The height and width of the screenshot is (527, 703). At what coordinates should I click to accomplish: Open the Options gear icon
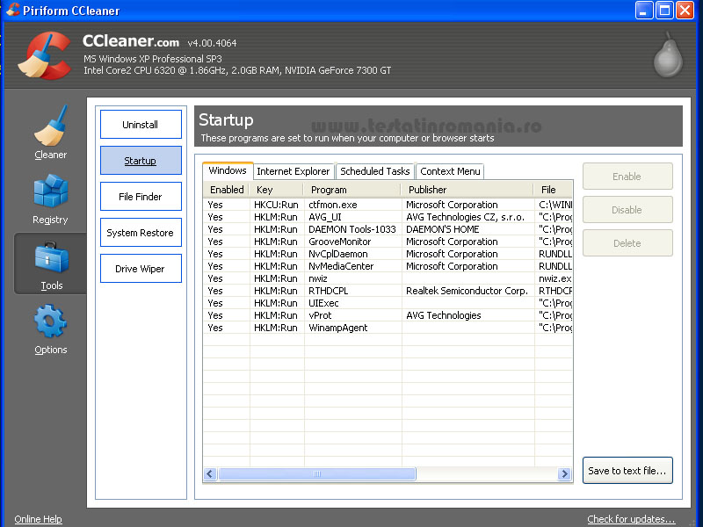pos(50,321)
